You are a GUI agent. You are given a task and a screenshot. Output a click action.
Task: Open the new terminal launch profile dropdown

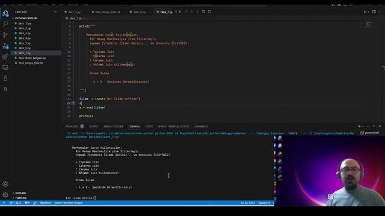click(x=363, y=127)
